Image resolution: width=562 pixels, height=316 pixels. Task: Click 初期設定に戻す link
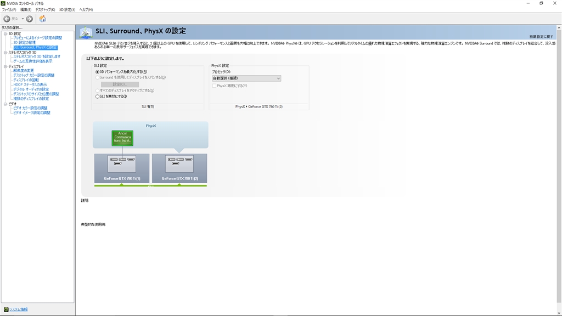click(x=541, y=37)
